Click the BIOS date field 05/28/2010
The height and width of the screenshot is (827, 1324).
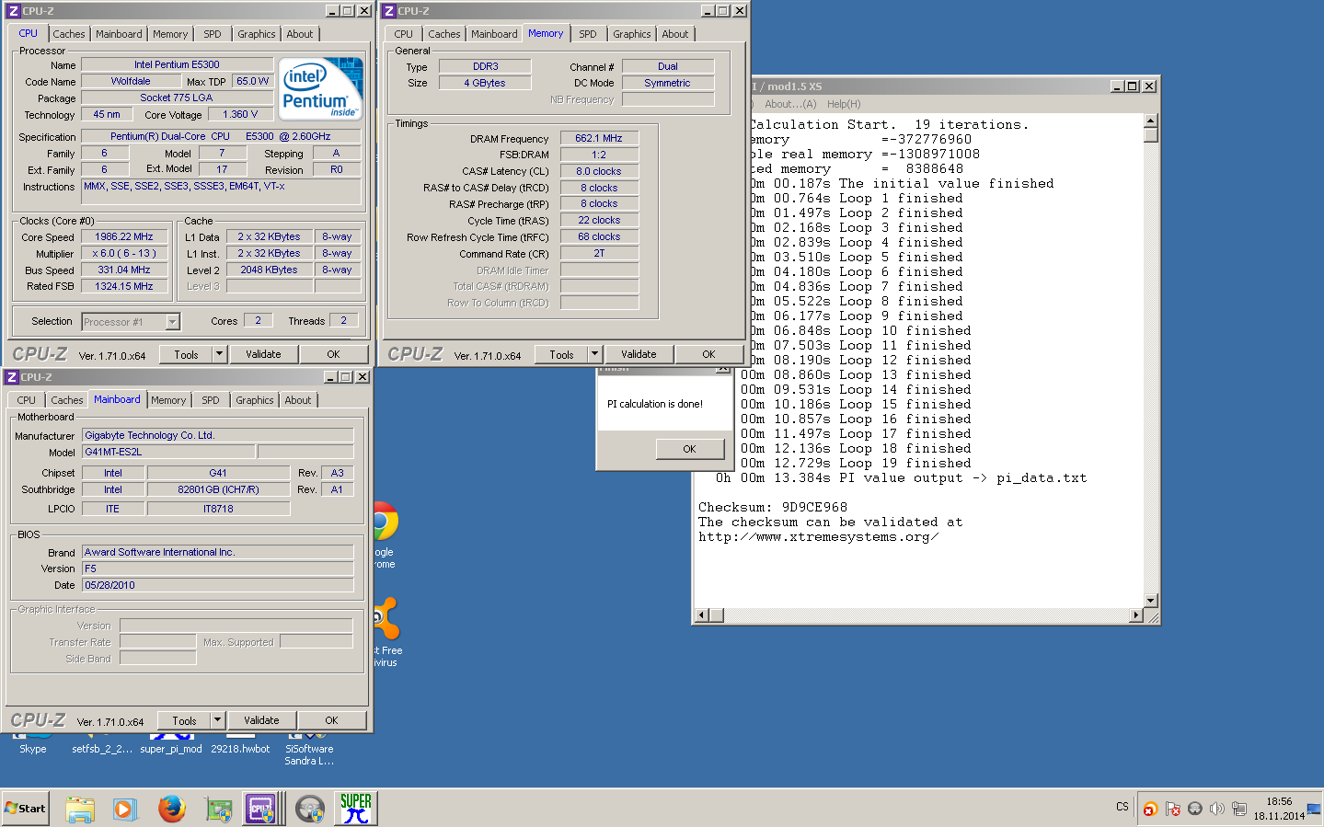(218, 585)
